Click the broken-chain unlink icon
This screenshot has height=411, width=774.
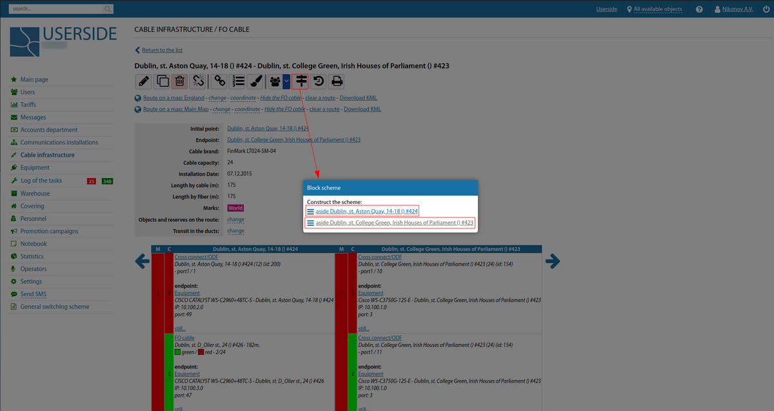199,81
